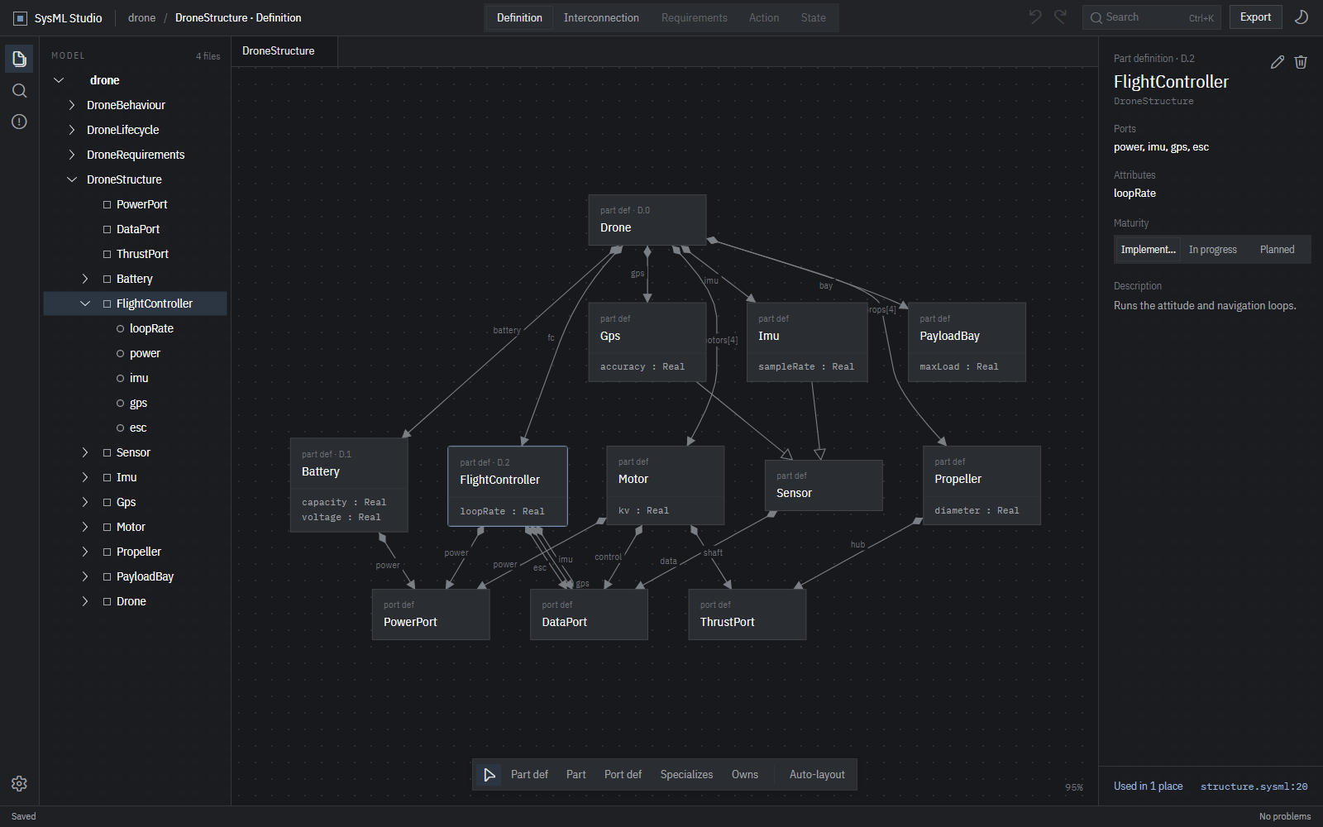Select power port in model tree

click(145, 353)
